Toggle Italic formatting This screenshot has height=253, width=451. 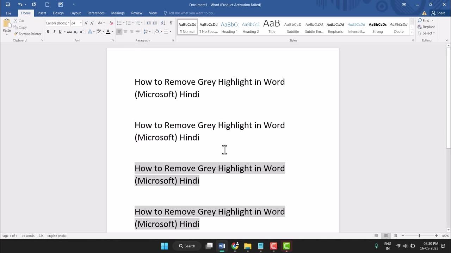point(54,32)
